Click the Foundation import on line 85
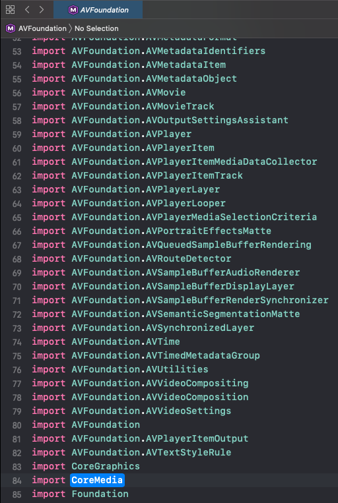 [x=100, y=494]
